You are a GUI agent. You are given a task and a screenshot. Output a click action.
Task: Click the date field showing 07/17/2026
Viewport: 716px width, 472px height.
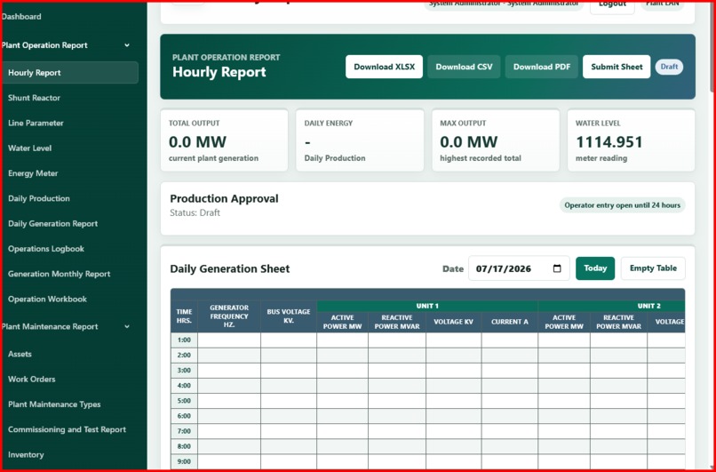point(519,268)
